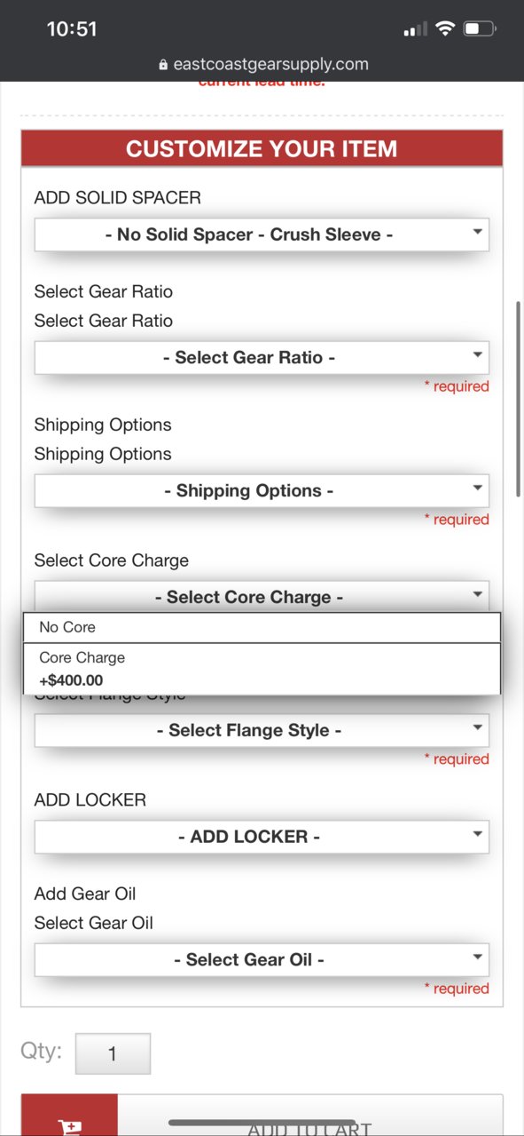The height and width of the screenshot is (1136, 524).
Task: Open the Shipping Options dropdown
Action: [x=262, y=490]
